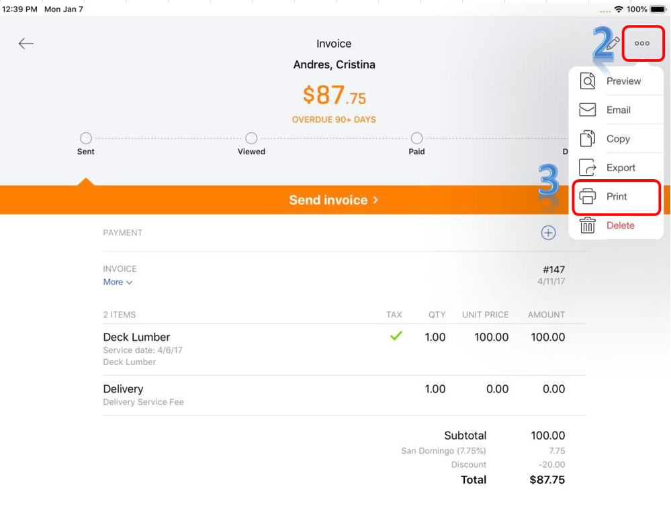Click the Preview magnifier document icon

coord(588,81)
